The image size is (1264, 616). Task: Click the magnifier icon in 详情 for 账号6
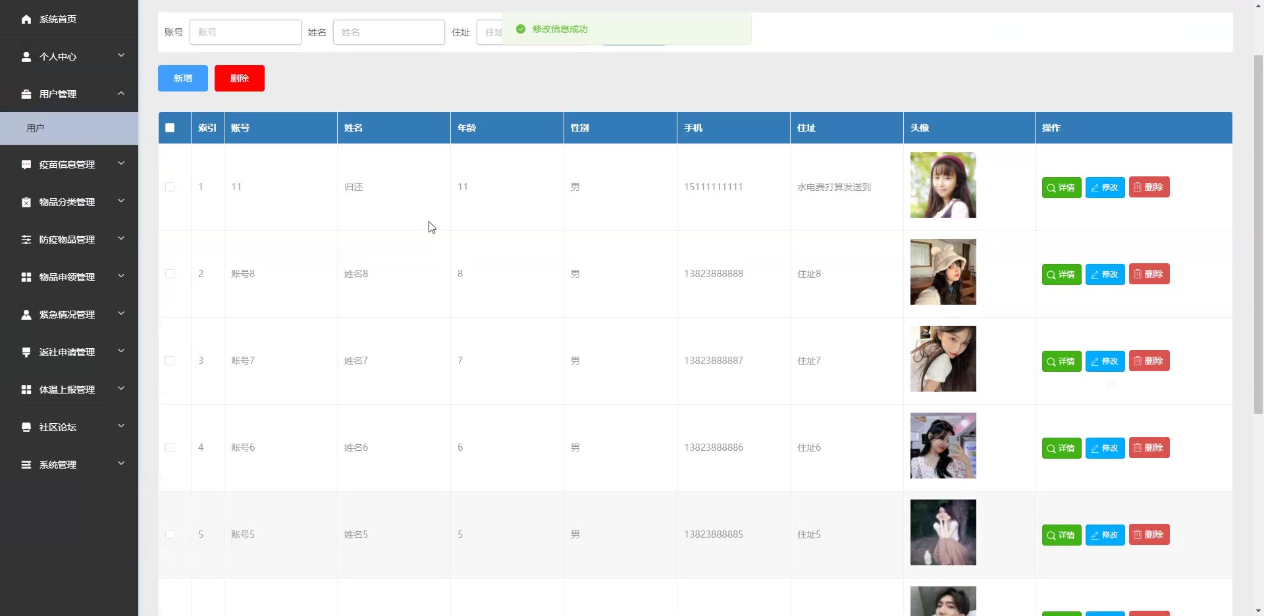pos(1051,448)
